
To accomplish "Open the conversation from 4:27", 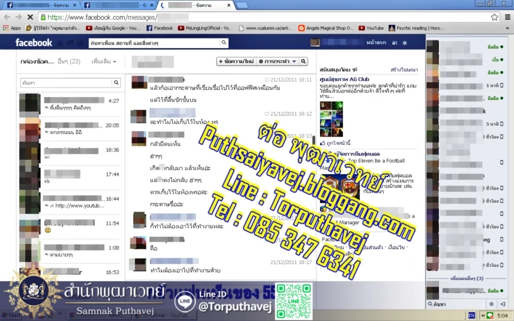I will coord(71,104).
